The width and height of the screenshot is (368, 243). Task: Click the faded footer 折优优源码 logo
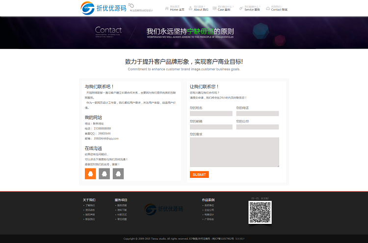coord(164,209)
